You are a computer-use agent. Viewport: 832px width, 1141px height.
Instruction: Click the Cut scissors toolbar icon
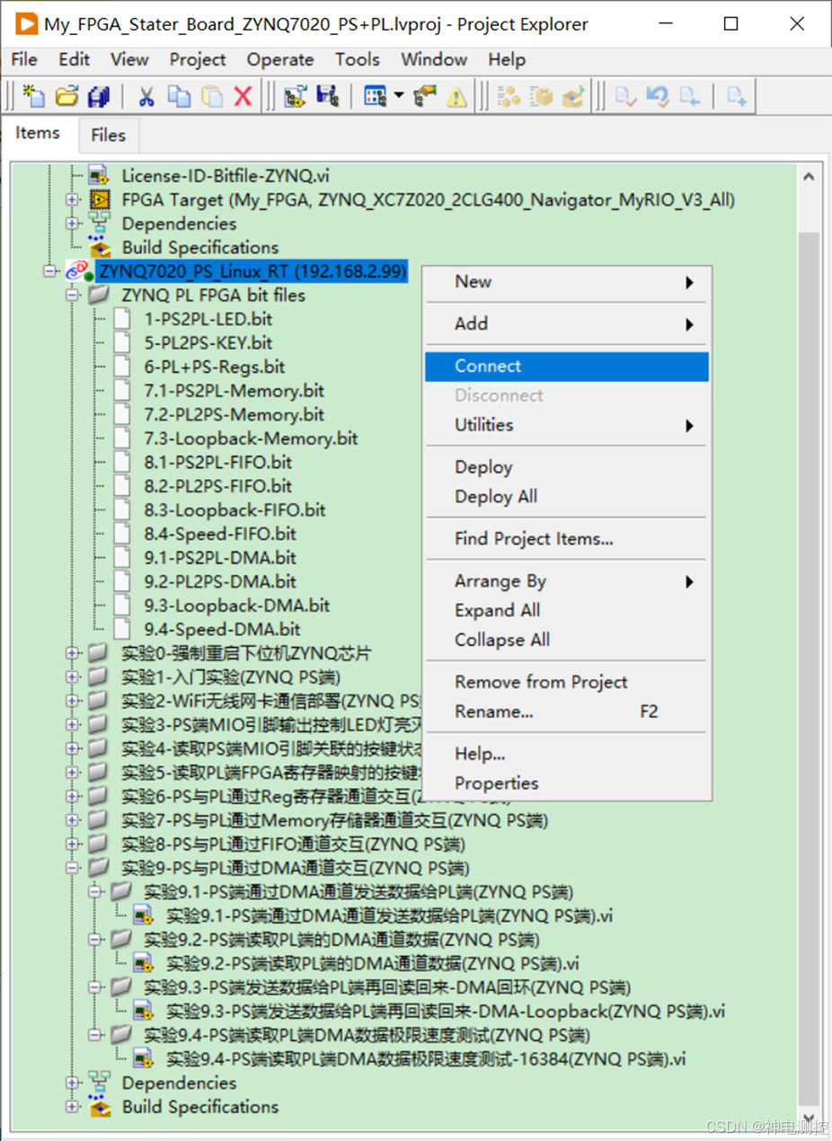pos(146,96)
